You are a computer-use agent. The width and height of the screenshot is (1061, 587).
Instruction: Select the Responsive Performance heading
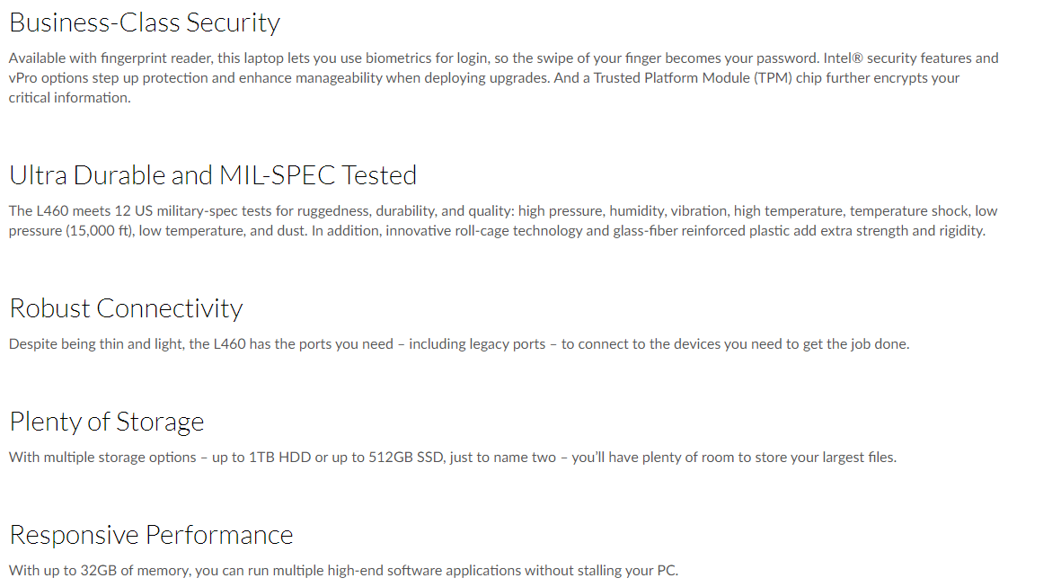[151, 535]
